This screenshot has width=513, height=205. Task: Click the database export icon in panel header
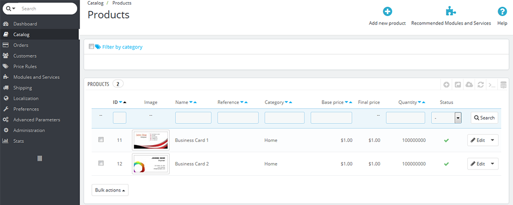coord(504,85)
